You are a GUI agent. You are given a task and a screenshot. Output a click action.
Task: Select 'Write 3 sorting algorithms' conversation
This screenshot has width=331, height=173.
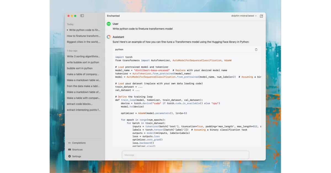(x=84, y=56)
